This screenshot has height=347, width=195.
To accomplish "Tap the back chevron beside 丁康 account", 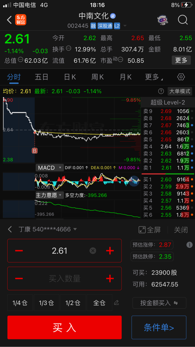I will point(10,229).
